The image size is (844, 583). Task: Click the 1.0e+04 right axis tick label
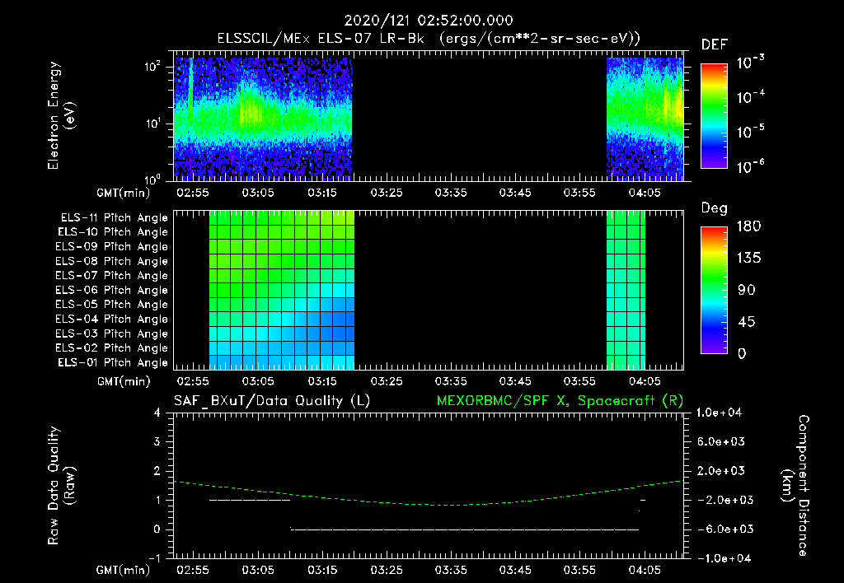[x=719, y=413]
